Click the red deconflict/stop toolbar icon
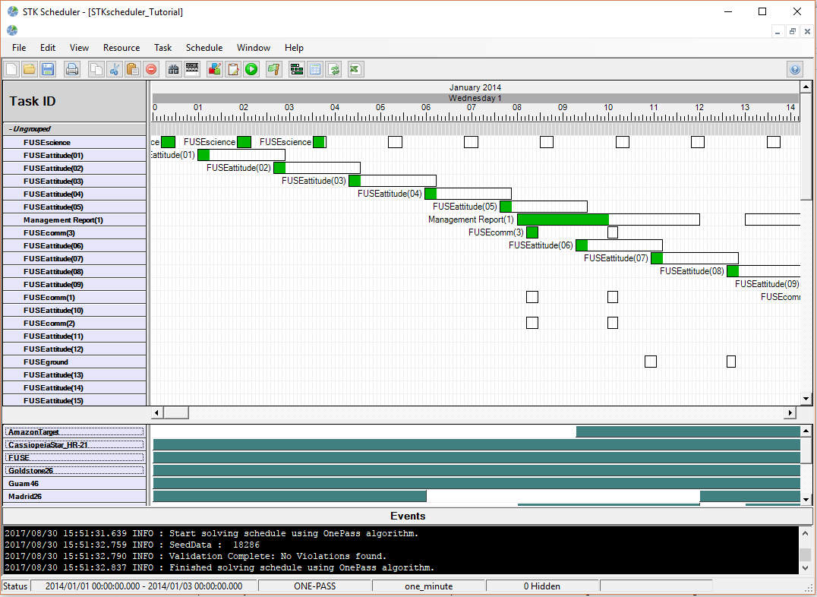Image resolution: width=817 pixels, height=597 pixels. [x=151, y=69]
